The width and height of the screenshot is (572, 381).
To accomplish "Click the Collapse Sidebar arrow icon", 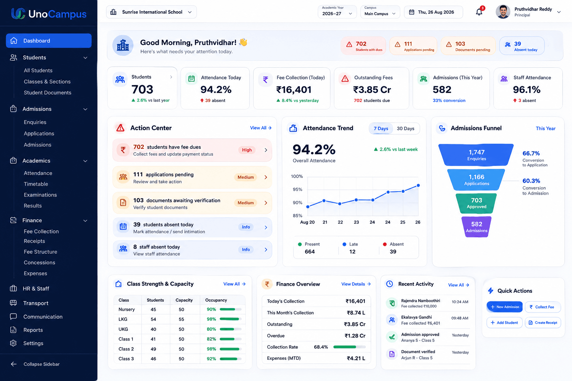I will click(14, 364).
